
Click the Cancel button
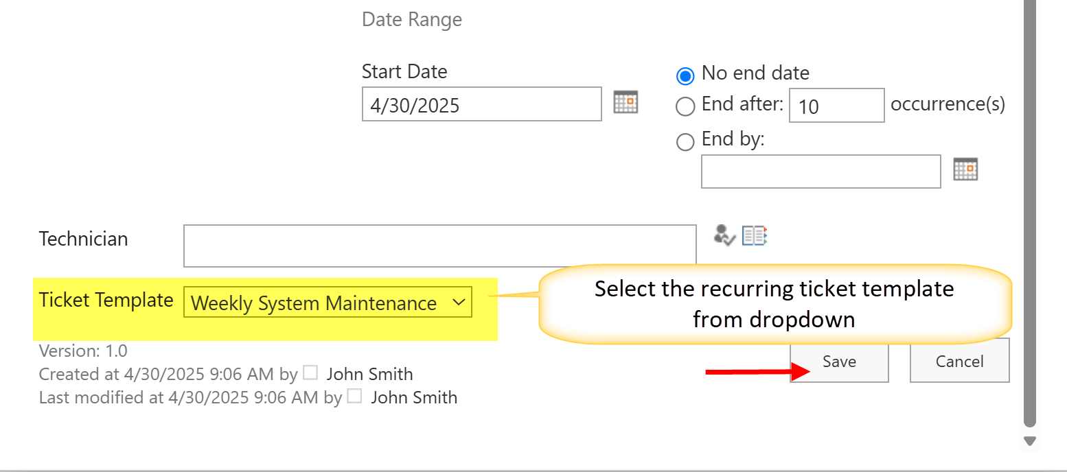point(959,362)
